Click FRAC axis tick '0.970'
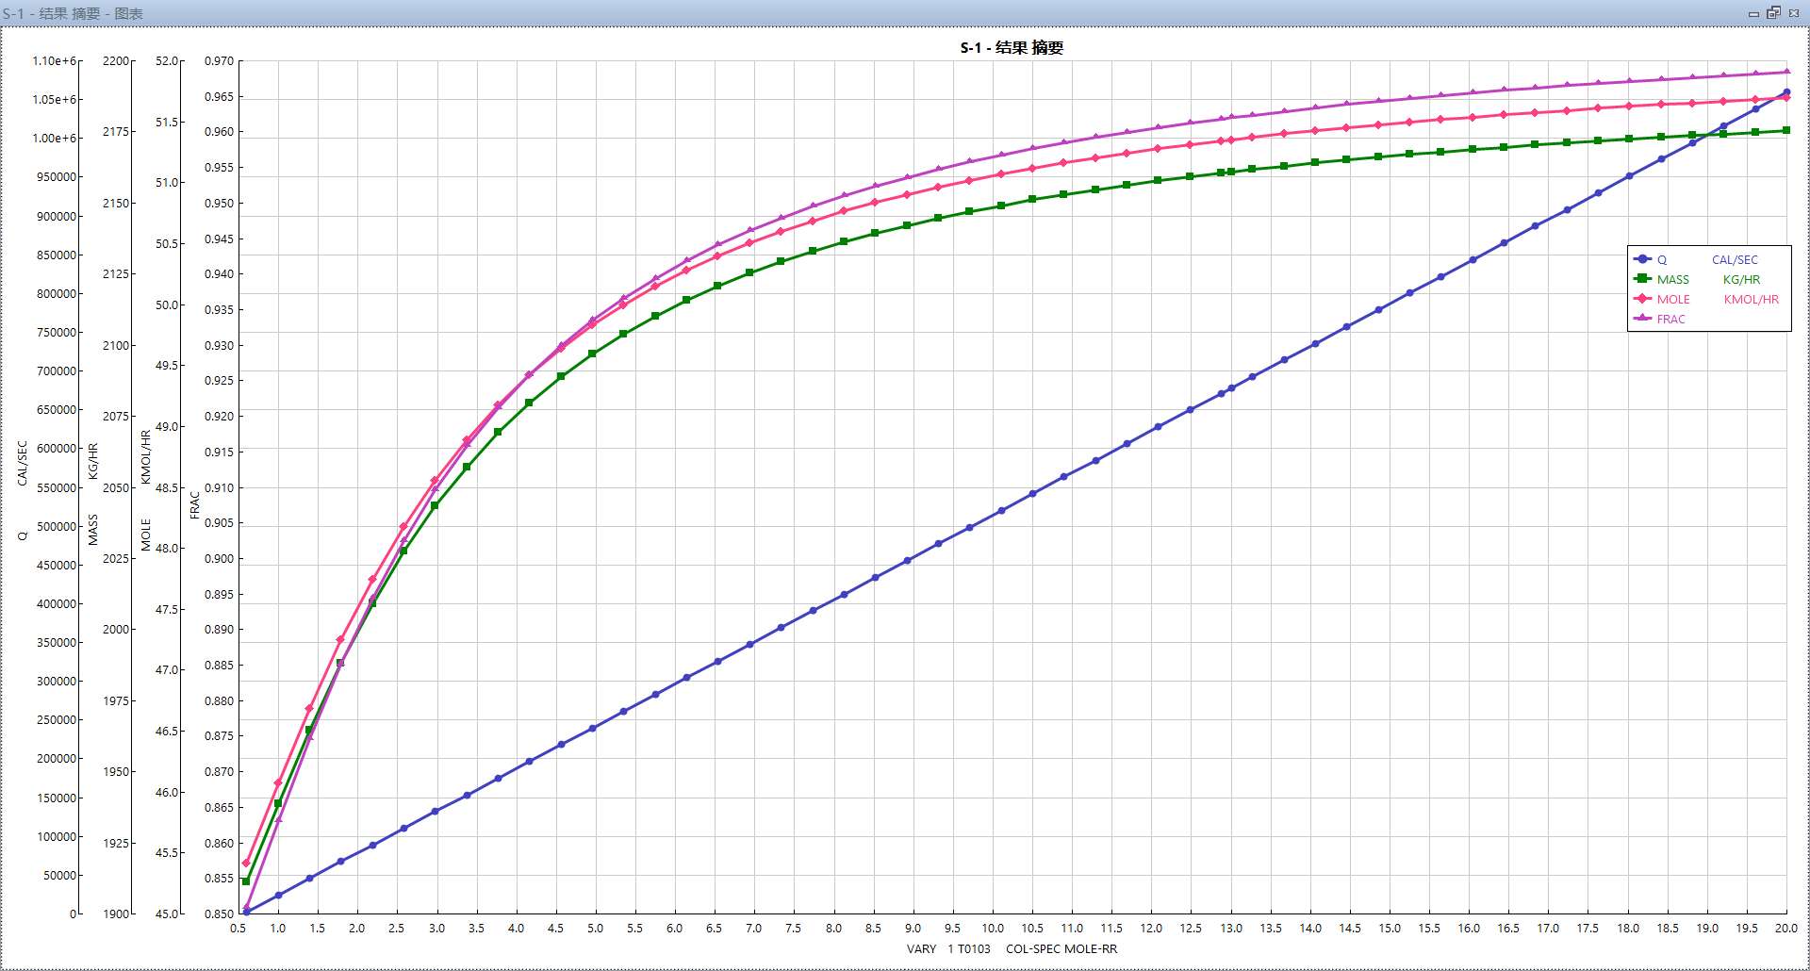The width and height of the screenshot is (1810, 971). (219, 61)
